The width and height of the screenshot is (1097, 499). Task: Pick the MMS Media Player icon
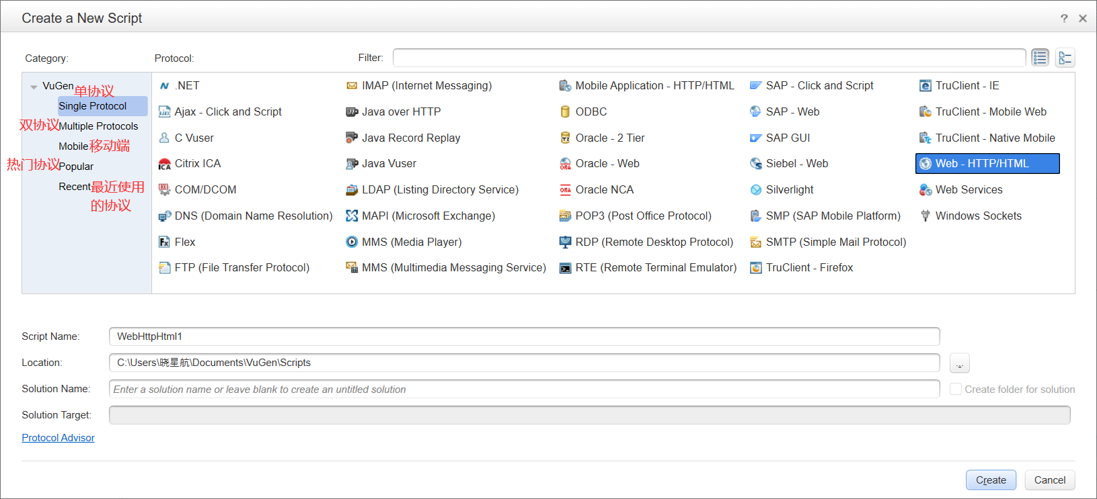[352, 242]
